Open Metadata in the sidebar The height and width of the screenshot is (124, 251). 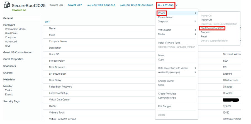[9, 79]
